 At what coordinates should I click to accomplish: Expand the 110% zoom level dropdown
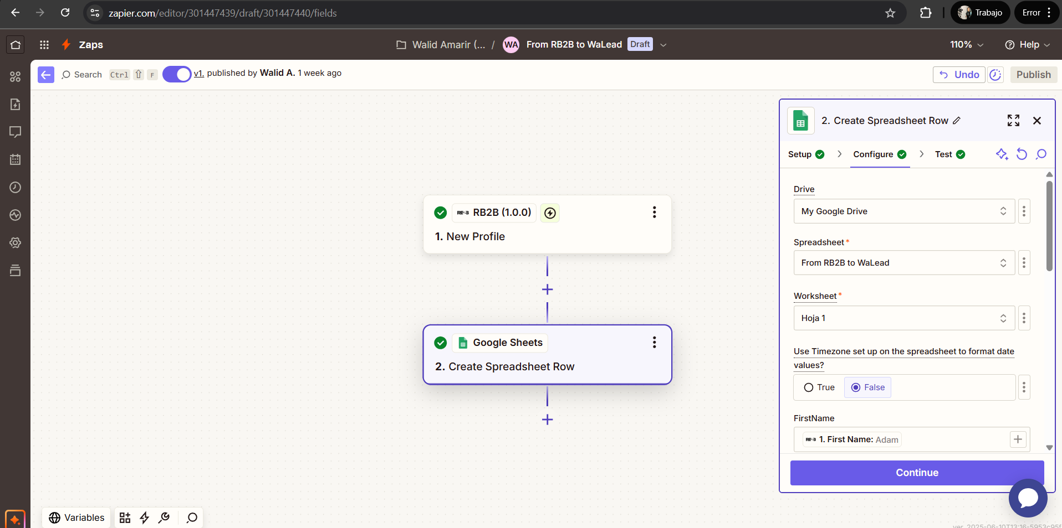(967, 45)
